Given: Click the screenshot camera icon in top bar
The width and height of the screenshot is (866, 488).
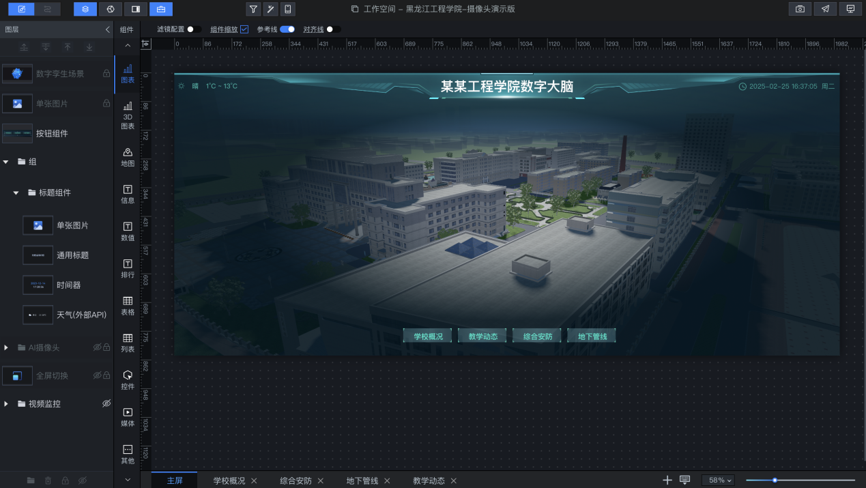Looking at the screenshot, I should coord(800,9).
